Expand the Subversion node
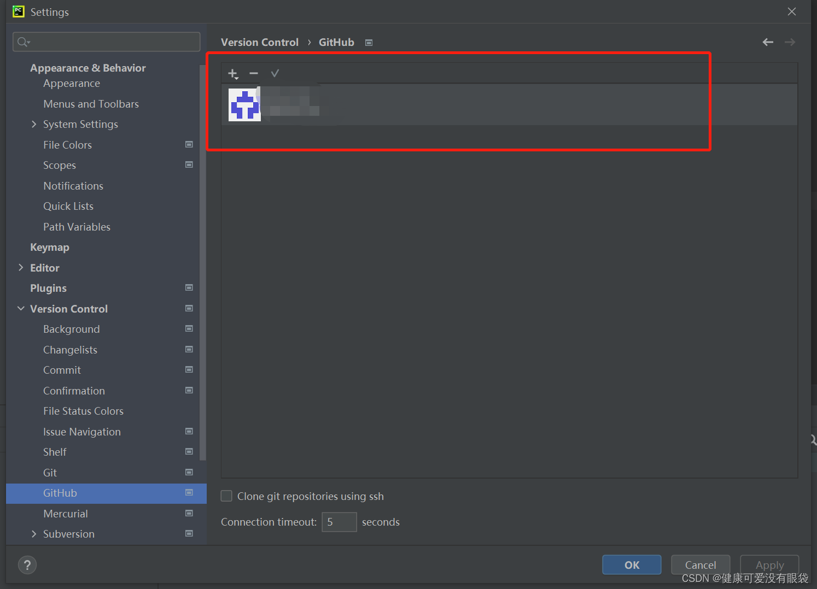The width and height of the screenshot is (817, 589). (34, 534)
